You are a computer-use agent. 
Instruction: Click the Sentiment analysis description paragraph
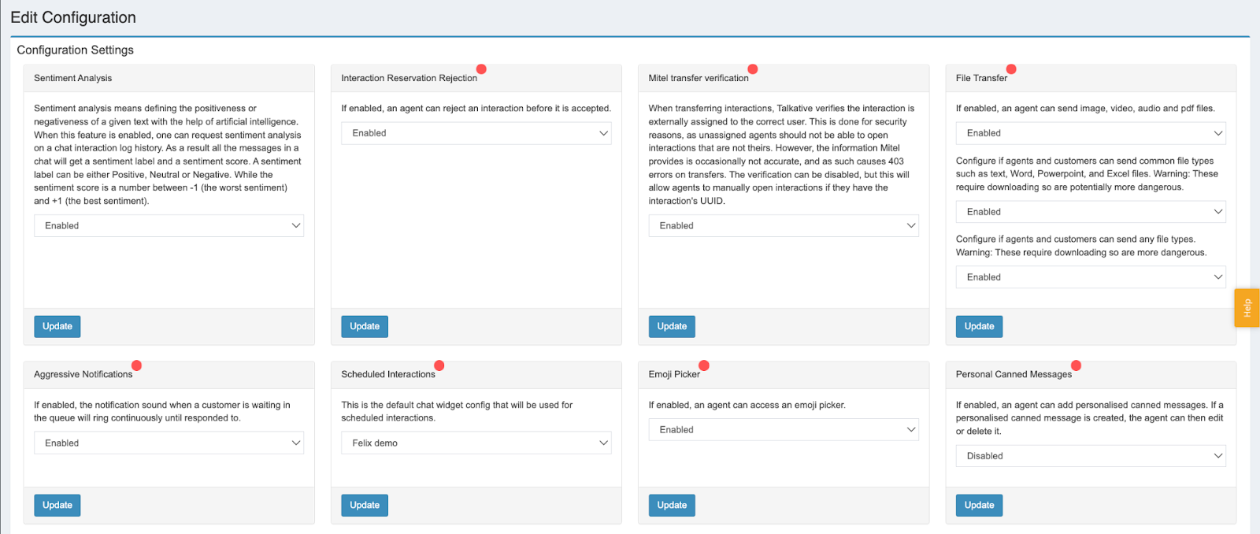(168, 154)
